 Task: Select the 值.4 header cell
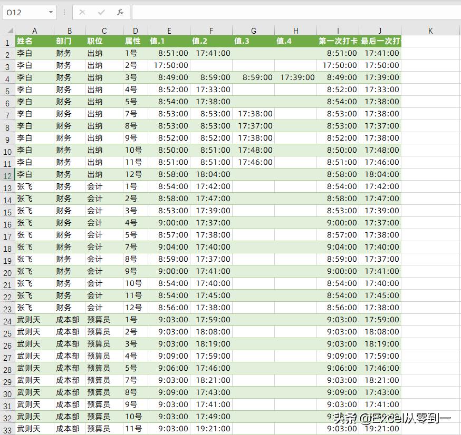point(295,41)
